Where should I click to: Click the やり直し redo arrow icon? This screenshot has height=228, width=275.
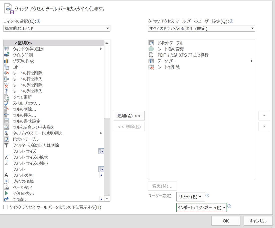7,199
